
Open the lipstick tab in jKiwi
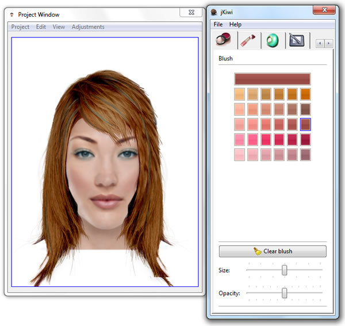coord(248,40)
